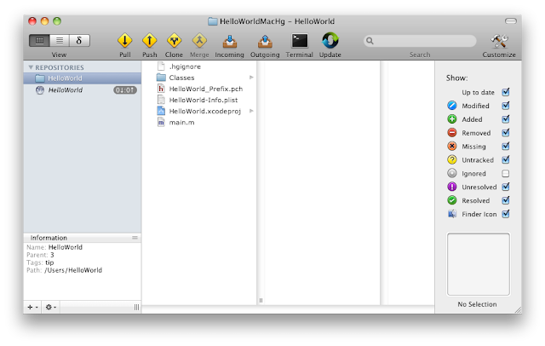Click the Tags value tip
Viewport: 545px width, 346px height.
[x=49, y=262]
